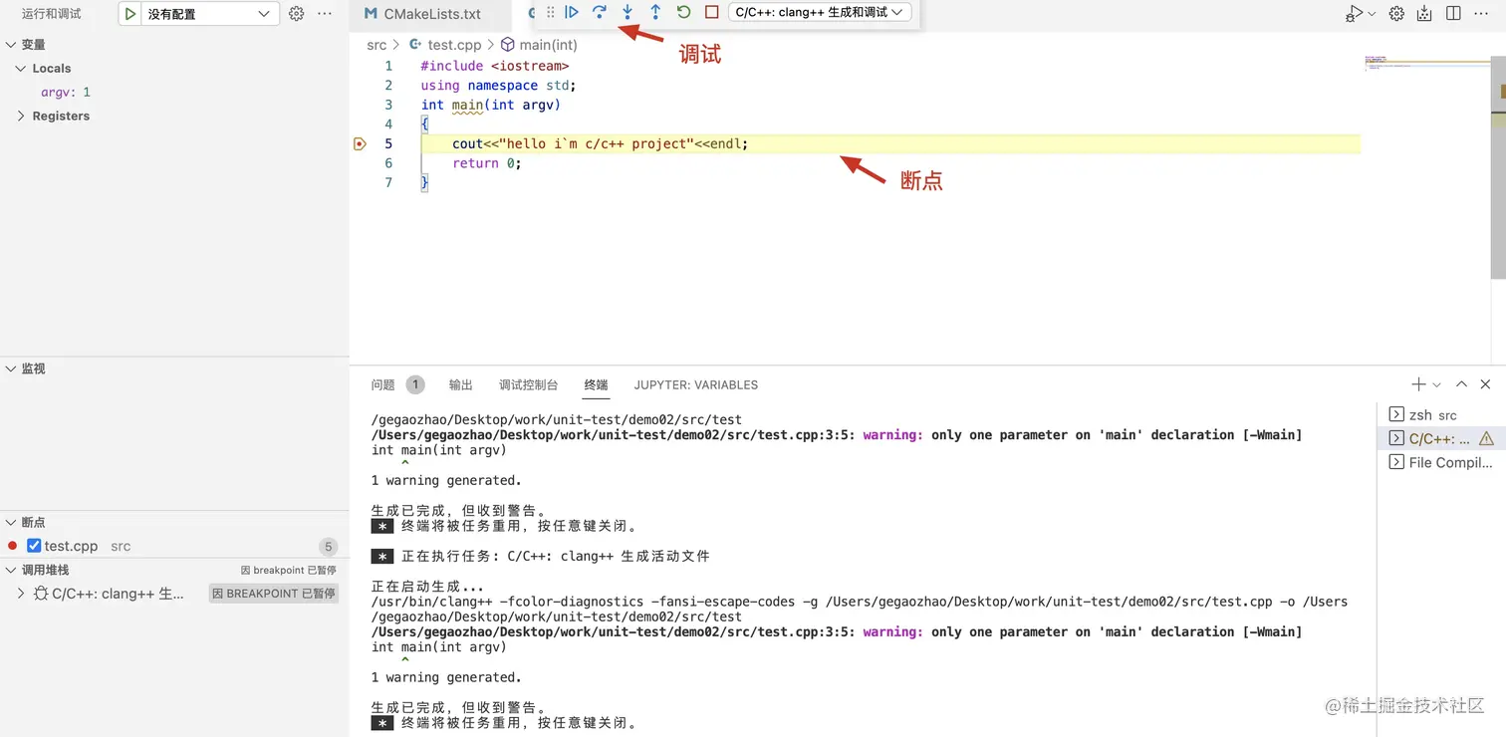Toggle the test.cpp breakpoint checkbox
This screenshot has height=737, width=1506.
[34, 546]
